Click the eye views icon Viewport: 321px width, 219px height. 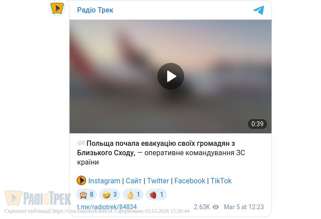216,207
